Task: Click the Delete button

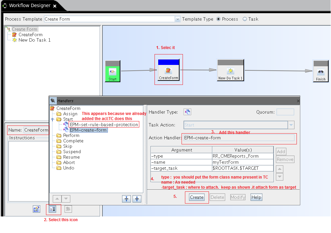Action: point(217,197)
